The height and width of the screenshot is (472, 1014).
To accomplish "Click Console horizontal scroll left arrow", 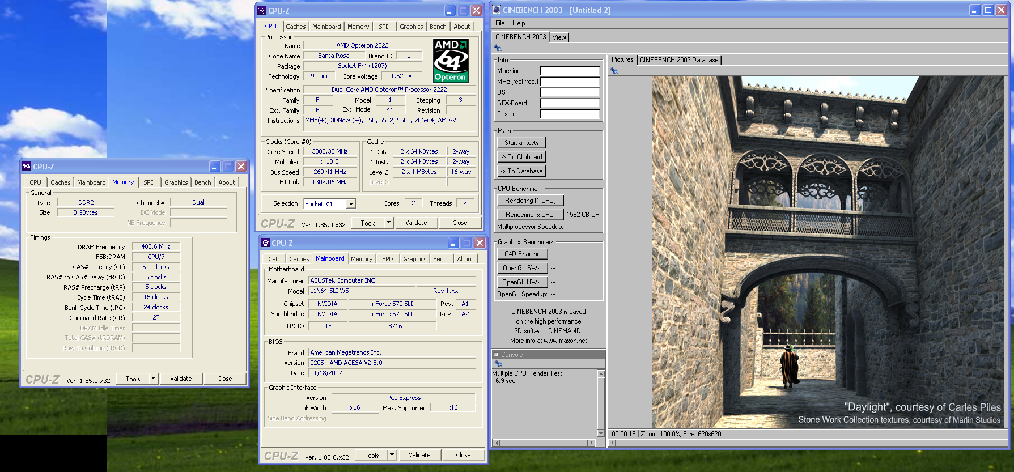I will click(497, 443).
